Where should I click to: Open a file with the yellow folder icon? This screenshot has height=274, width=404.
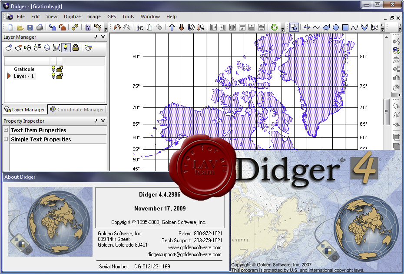coord(20,27)
